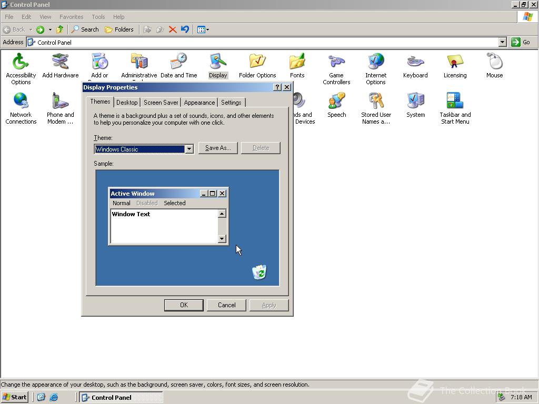Click the system tray network icon
539x404 pixels.
pos(502,398)
